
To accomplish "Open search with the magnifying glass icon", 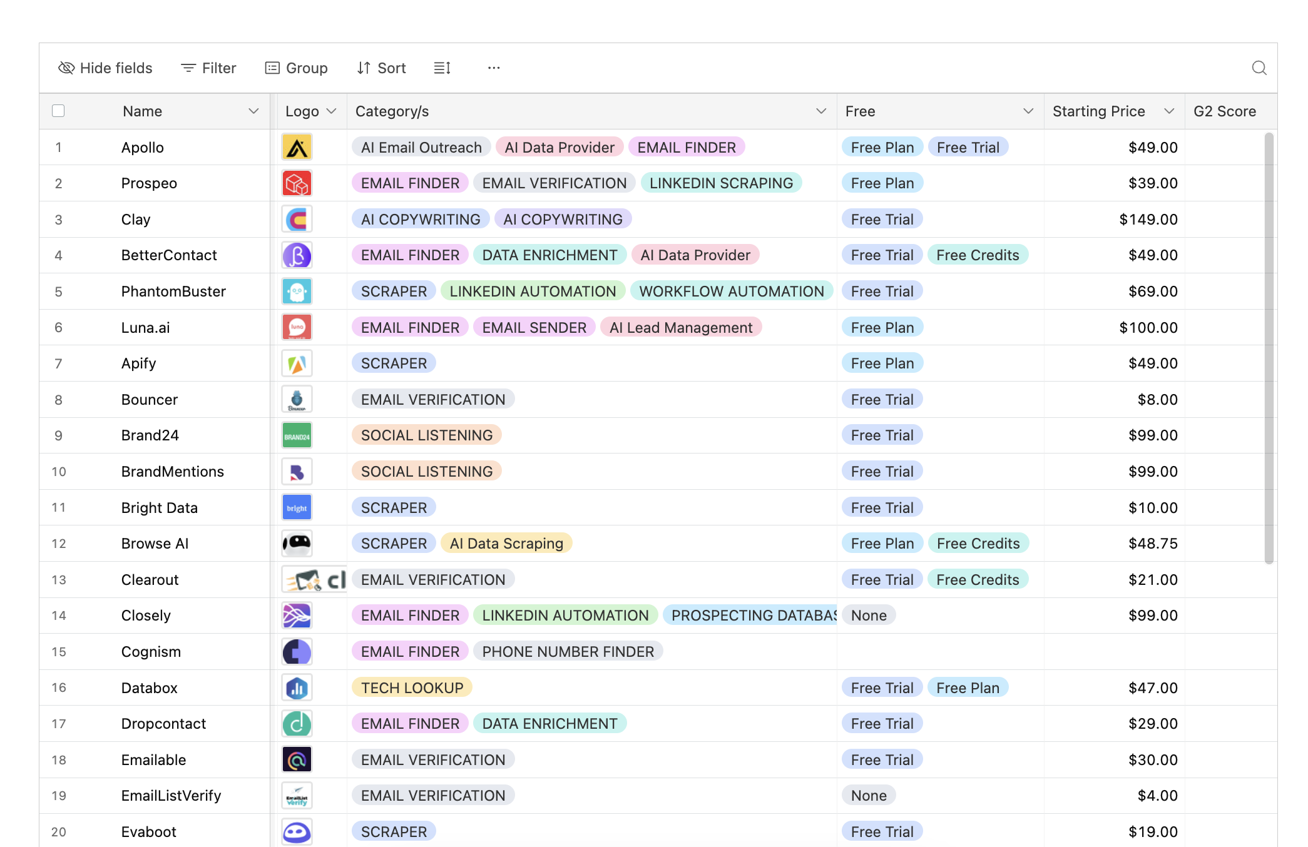I will pos(1259,68).
